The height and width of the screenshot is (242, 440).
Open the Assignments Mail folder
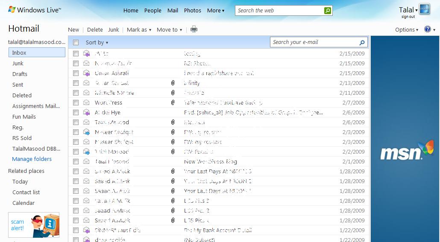[36, 106]
